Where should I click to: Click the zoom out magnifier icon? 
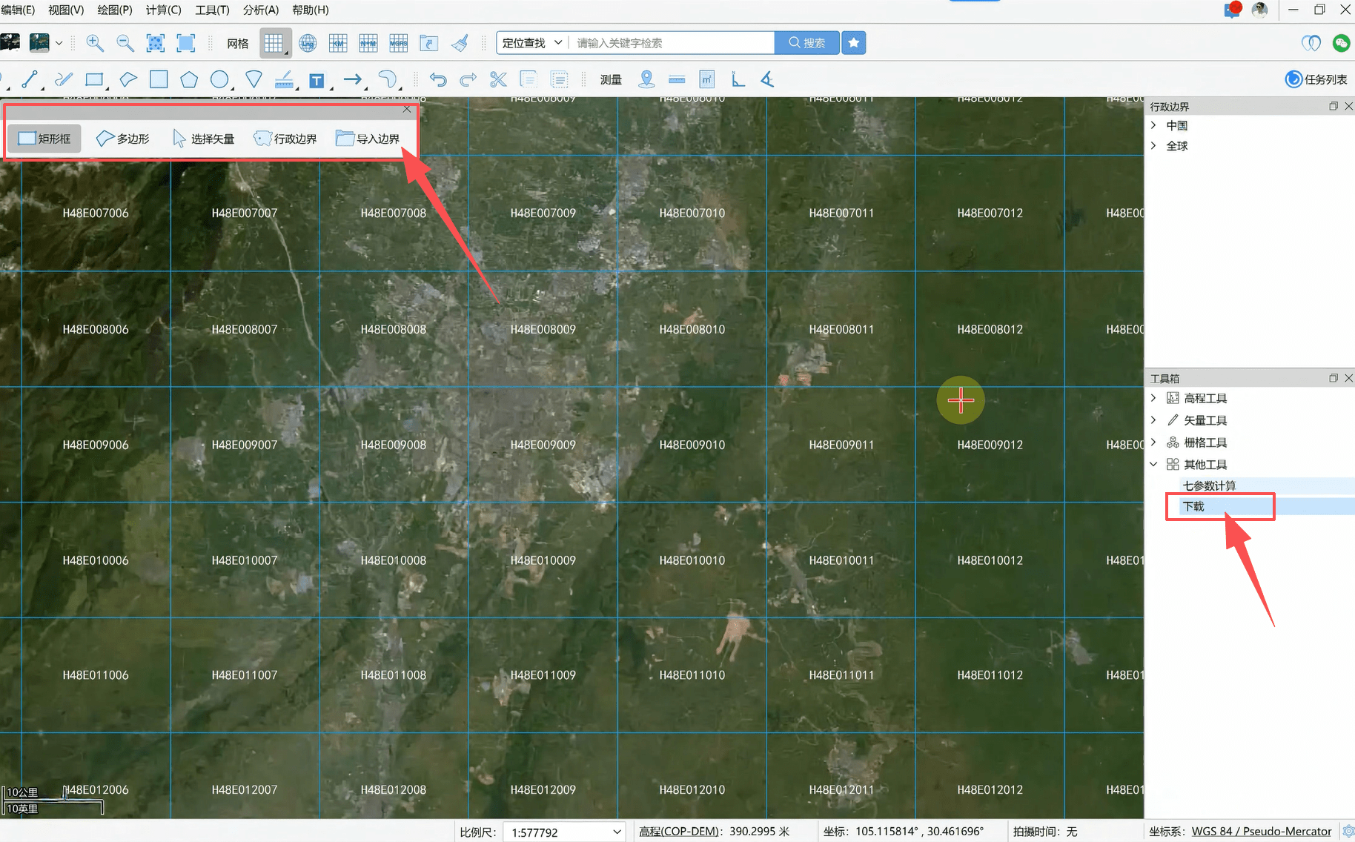(x=125, y=43)
